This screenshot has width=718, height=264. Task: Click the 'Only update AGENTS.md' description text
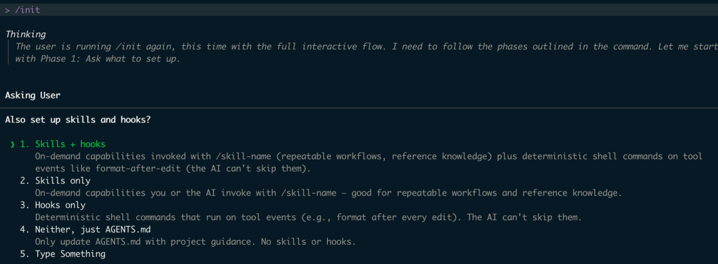coord(195,241)
